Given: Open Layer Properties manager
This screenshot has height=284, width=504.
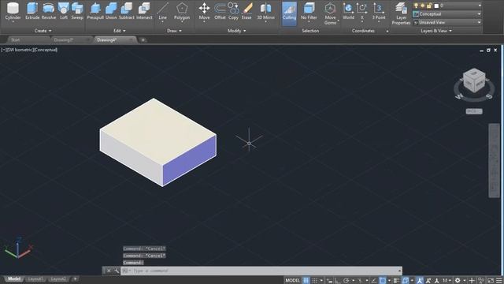Looking at the screenshot, I should [x=401, y=13].
